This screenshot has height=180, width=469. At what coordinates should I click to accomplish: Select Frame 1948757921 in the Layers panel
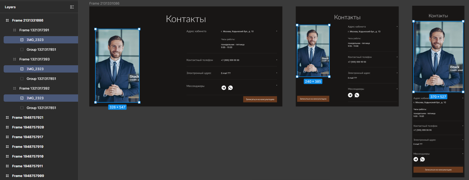click(27, 117)
